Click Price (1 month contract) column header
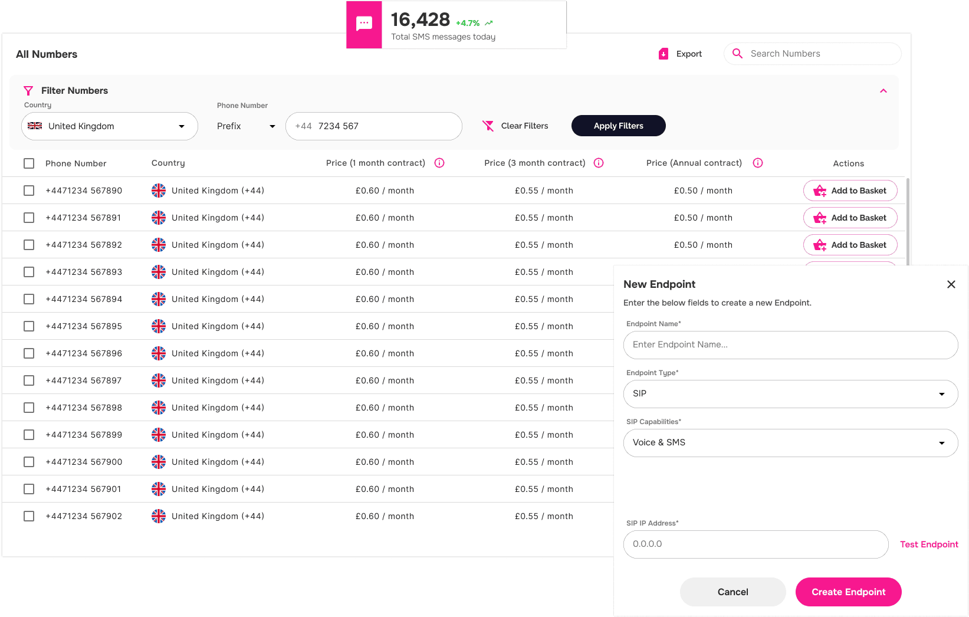This screenshot has height=617, width=969. point(376,163)
